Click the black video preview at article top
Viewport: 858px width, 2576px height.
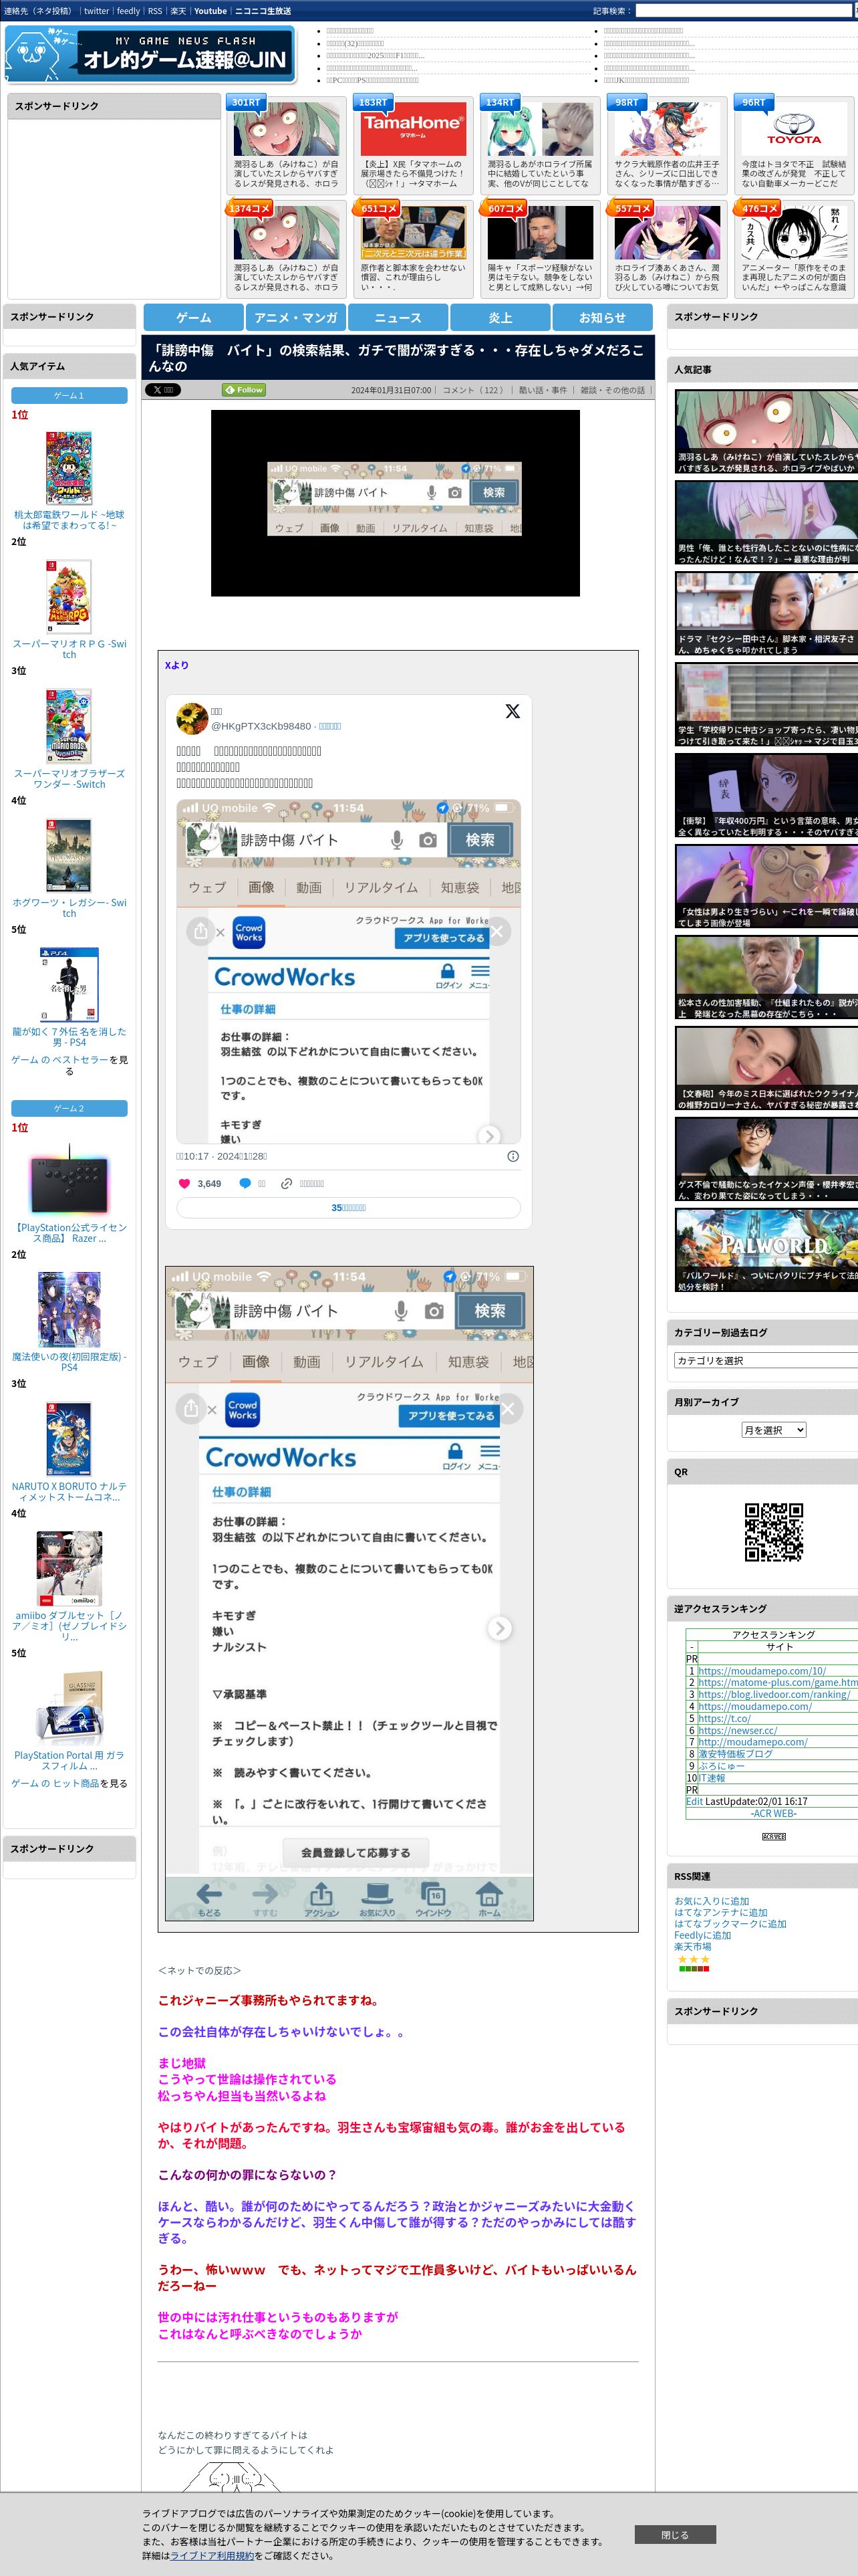pos(396,503)
